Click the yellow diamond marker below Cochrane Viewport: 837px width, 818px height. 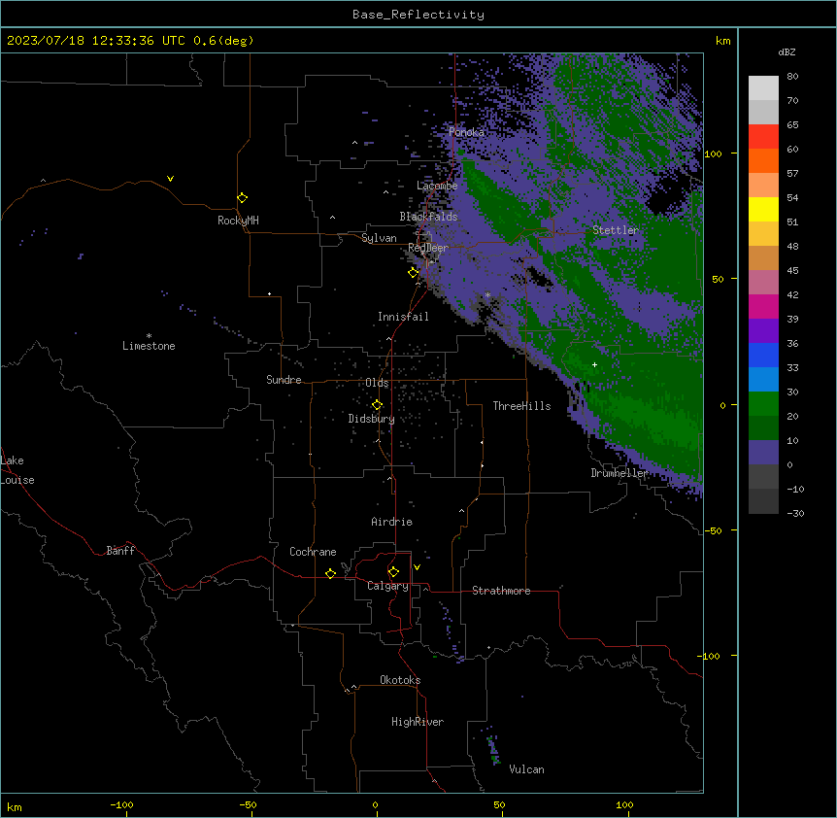click(330, 573)
